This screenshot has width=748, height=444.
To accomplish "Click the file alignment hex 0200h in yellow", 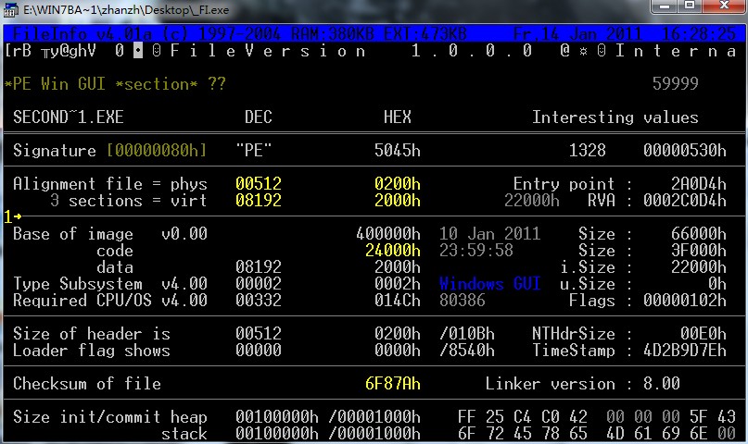I will tap(398, 184).
